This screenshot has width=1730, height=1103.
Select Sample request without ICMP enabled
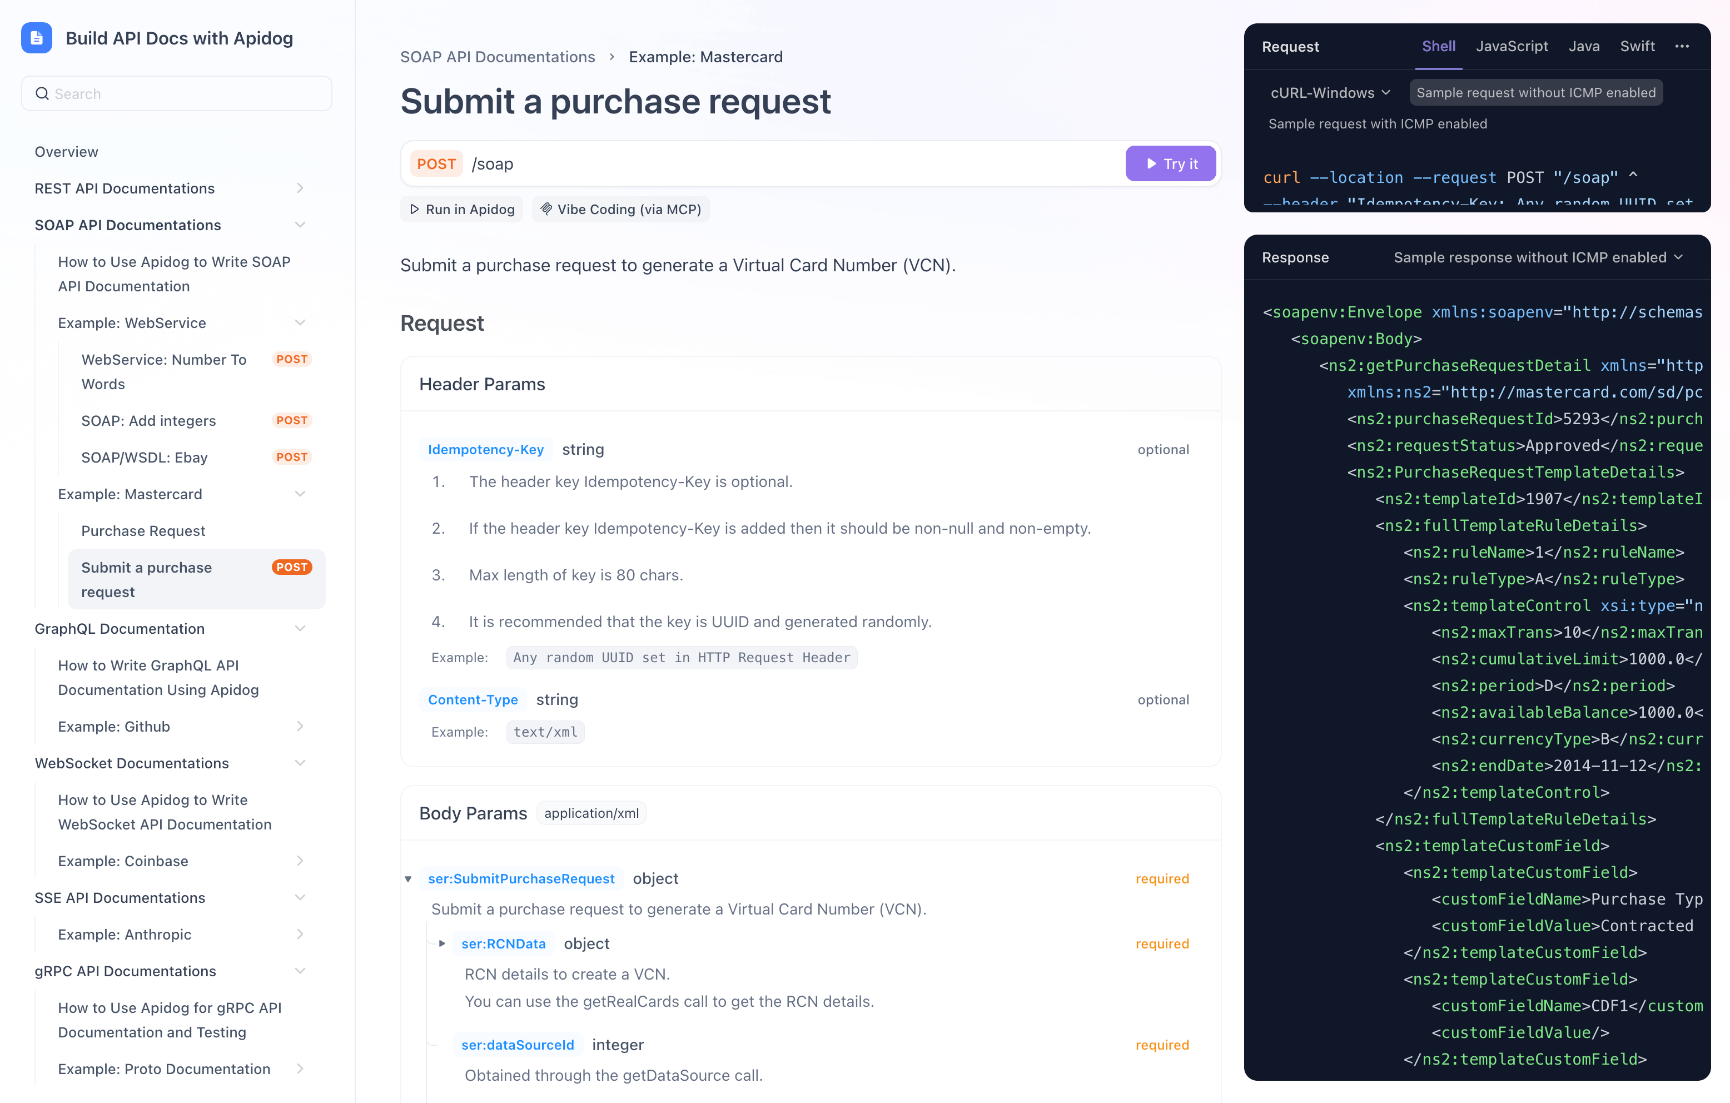1536,93
